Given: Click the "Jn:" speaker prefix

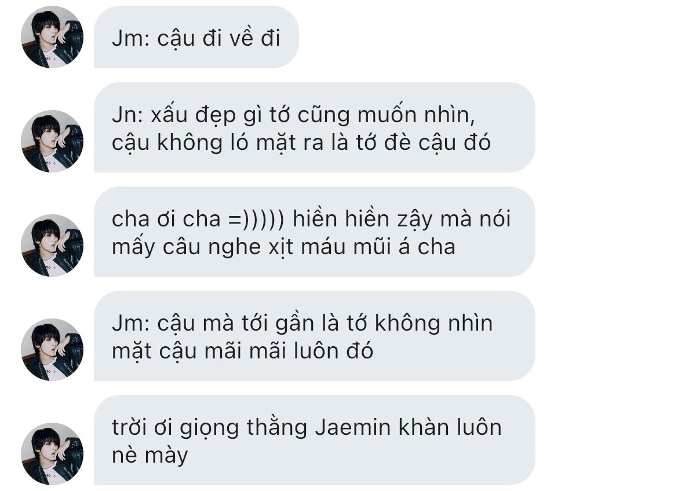Looking at the screenshot, I should tap(127, 115).
